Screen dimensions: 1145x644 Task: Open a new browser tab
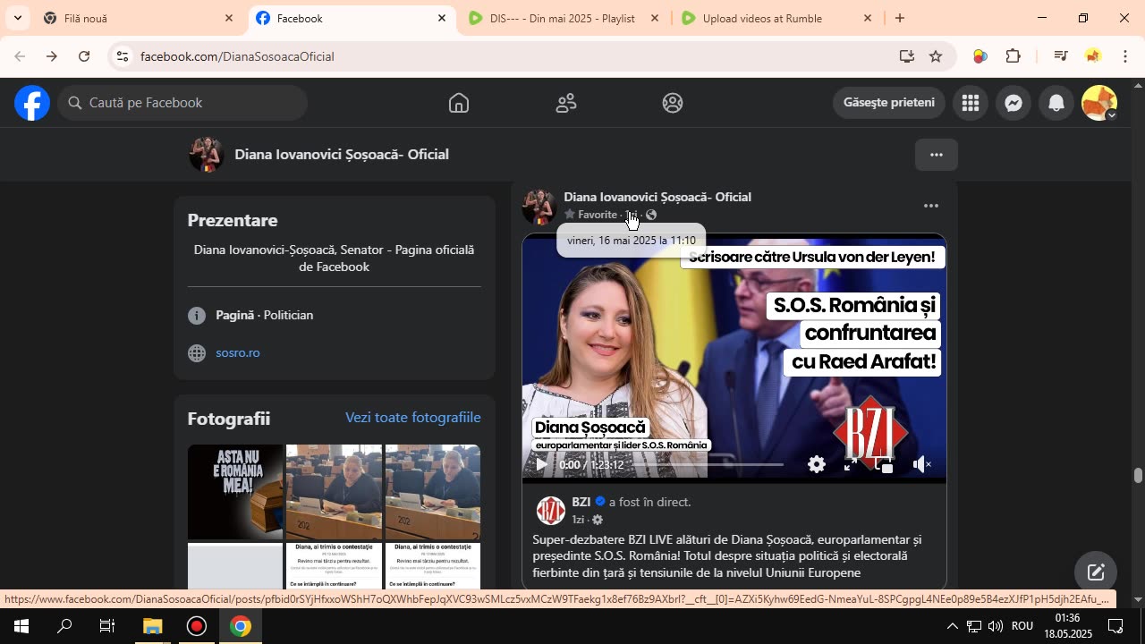[900, 18]
